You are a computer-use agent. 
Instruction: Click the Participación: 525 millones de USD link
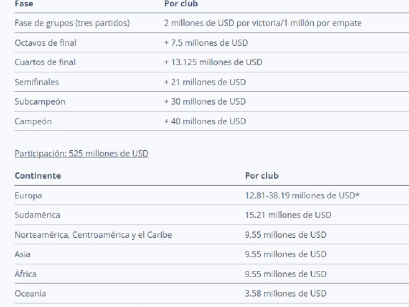pyautogui.click(x=81, y=153)
